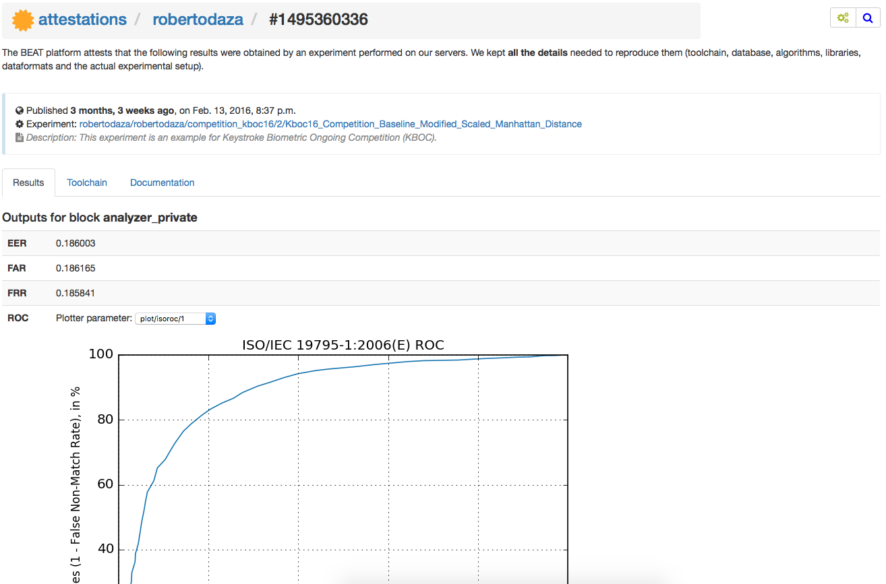Image resolution: width=886 pixels, height=584 pixels.
Task: Click the ROC row label
Action: [18, 318]
